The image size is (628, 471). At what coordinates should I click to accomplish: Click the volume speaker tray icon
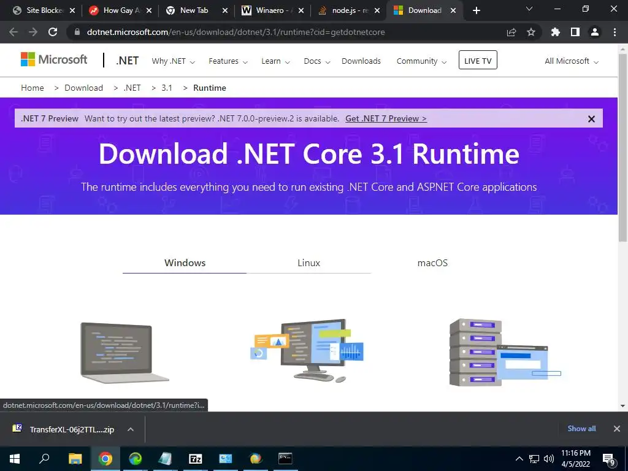coord(549,459)
